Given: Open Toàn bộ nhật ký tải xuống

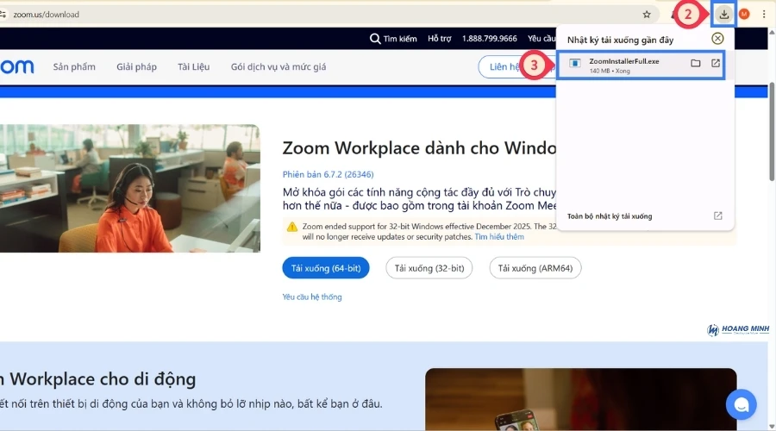Looking at the screenshot, I should coord(610,215).
